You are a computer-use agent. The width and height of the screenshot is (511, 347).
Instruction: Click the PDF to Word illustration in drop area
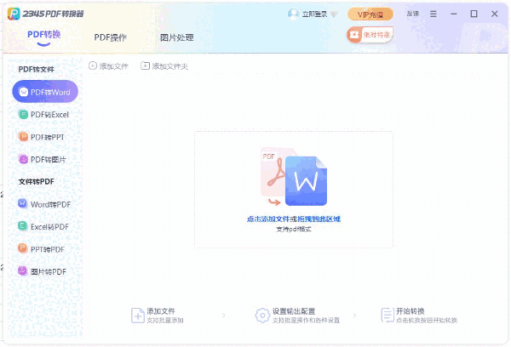[294, 177]
